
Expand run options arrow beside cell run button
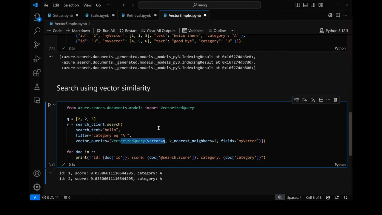[x=54, y=105]
